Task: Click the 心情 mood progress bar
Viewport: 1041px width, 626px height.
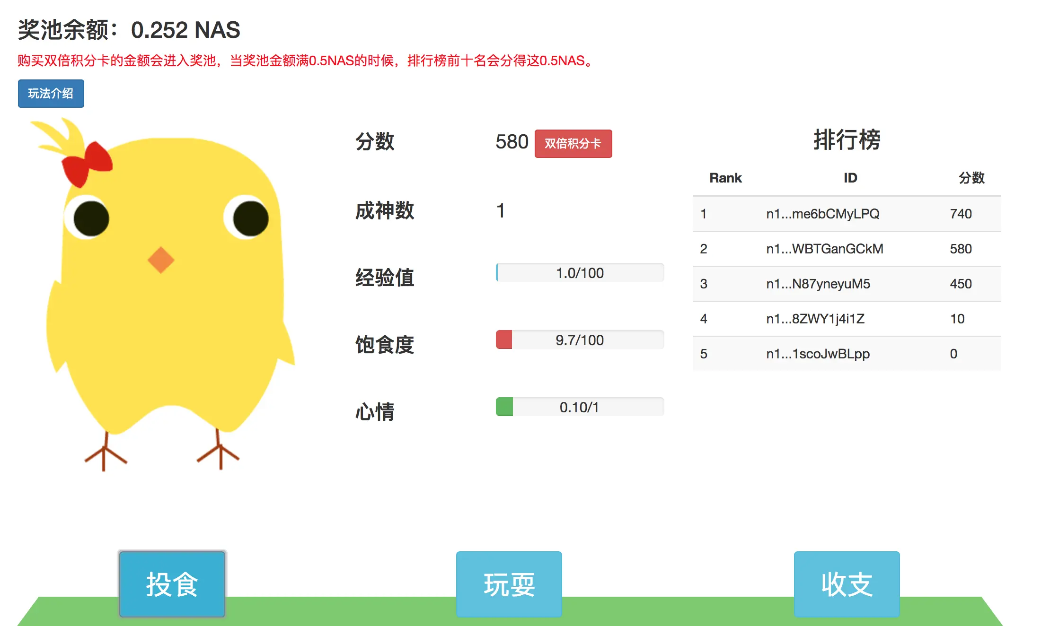Action: click(580, 407)
